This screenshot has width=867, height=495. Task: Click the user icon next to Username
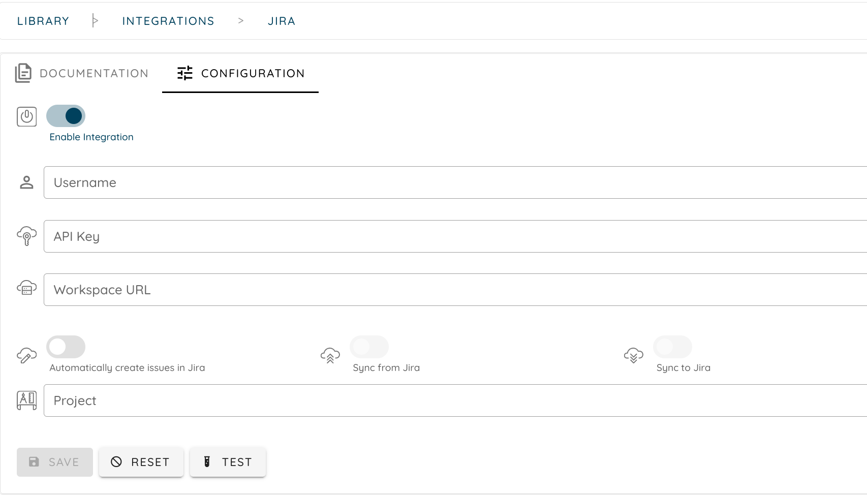pos(26,182)
